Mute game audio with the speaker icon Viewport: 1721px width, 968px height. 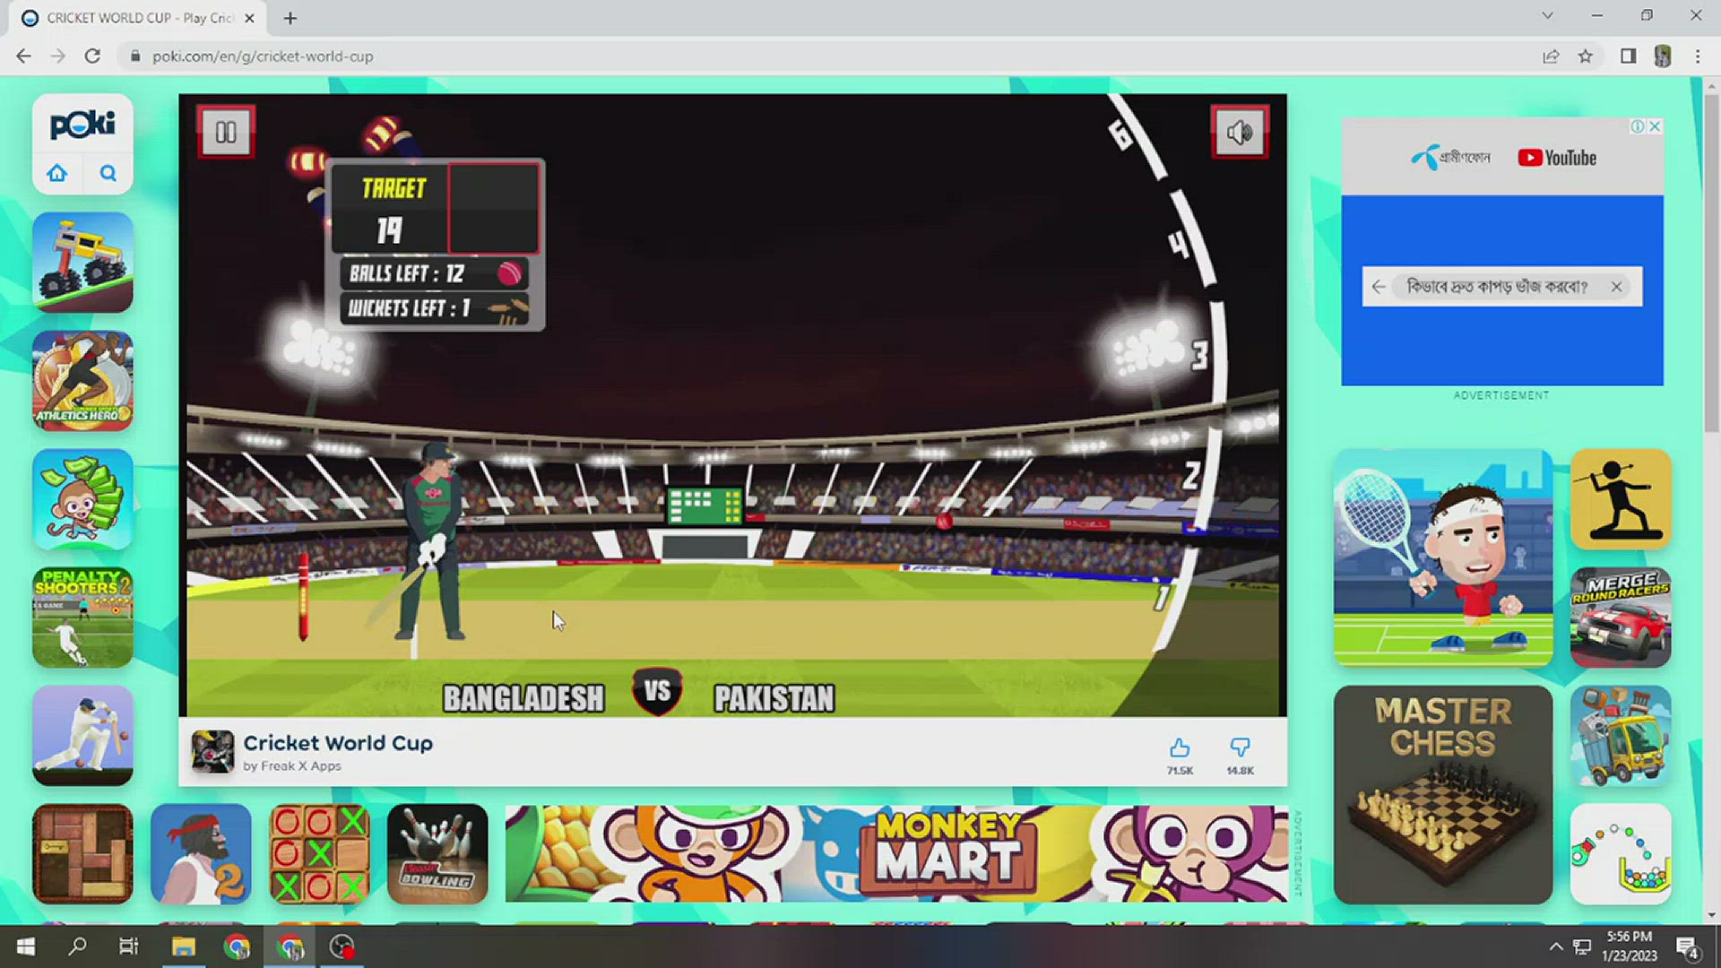[x=1240, y=132]
